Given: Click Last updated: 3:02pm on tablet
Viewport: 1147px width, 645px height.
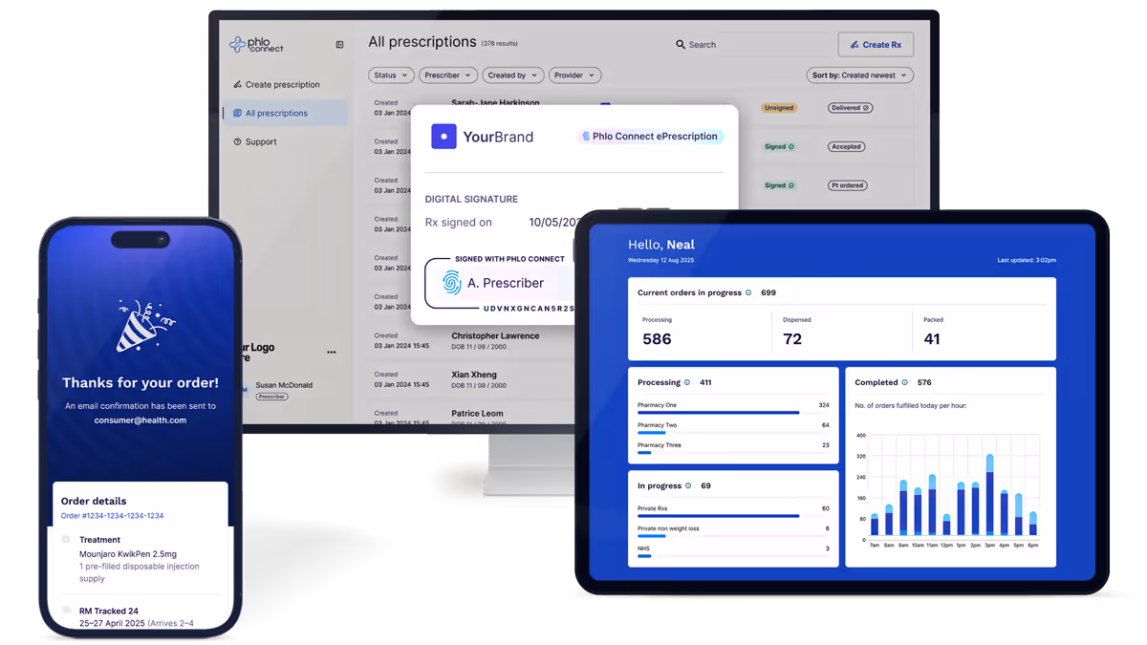Looking at the screenshot, I should click(1027, 260).
